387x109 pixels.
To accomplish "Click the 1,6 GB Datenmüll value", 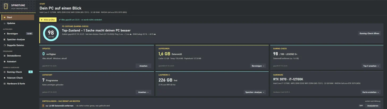I will pyautogui.click(x=170, y=54).
